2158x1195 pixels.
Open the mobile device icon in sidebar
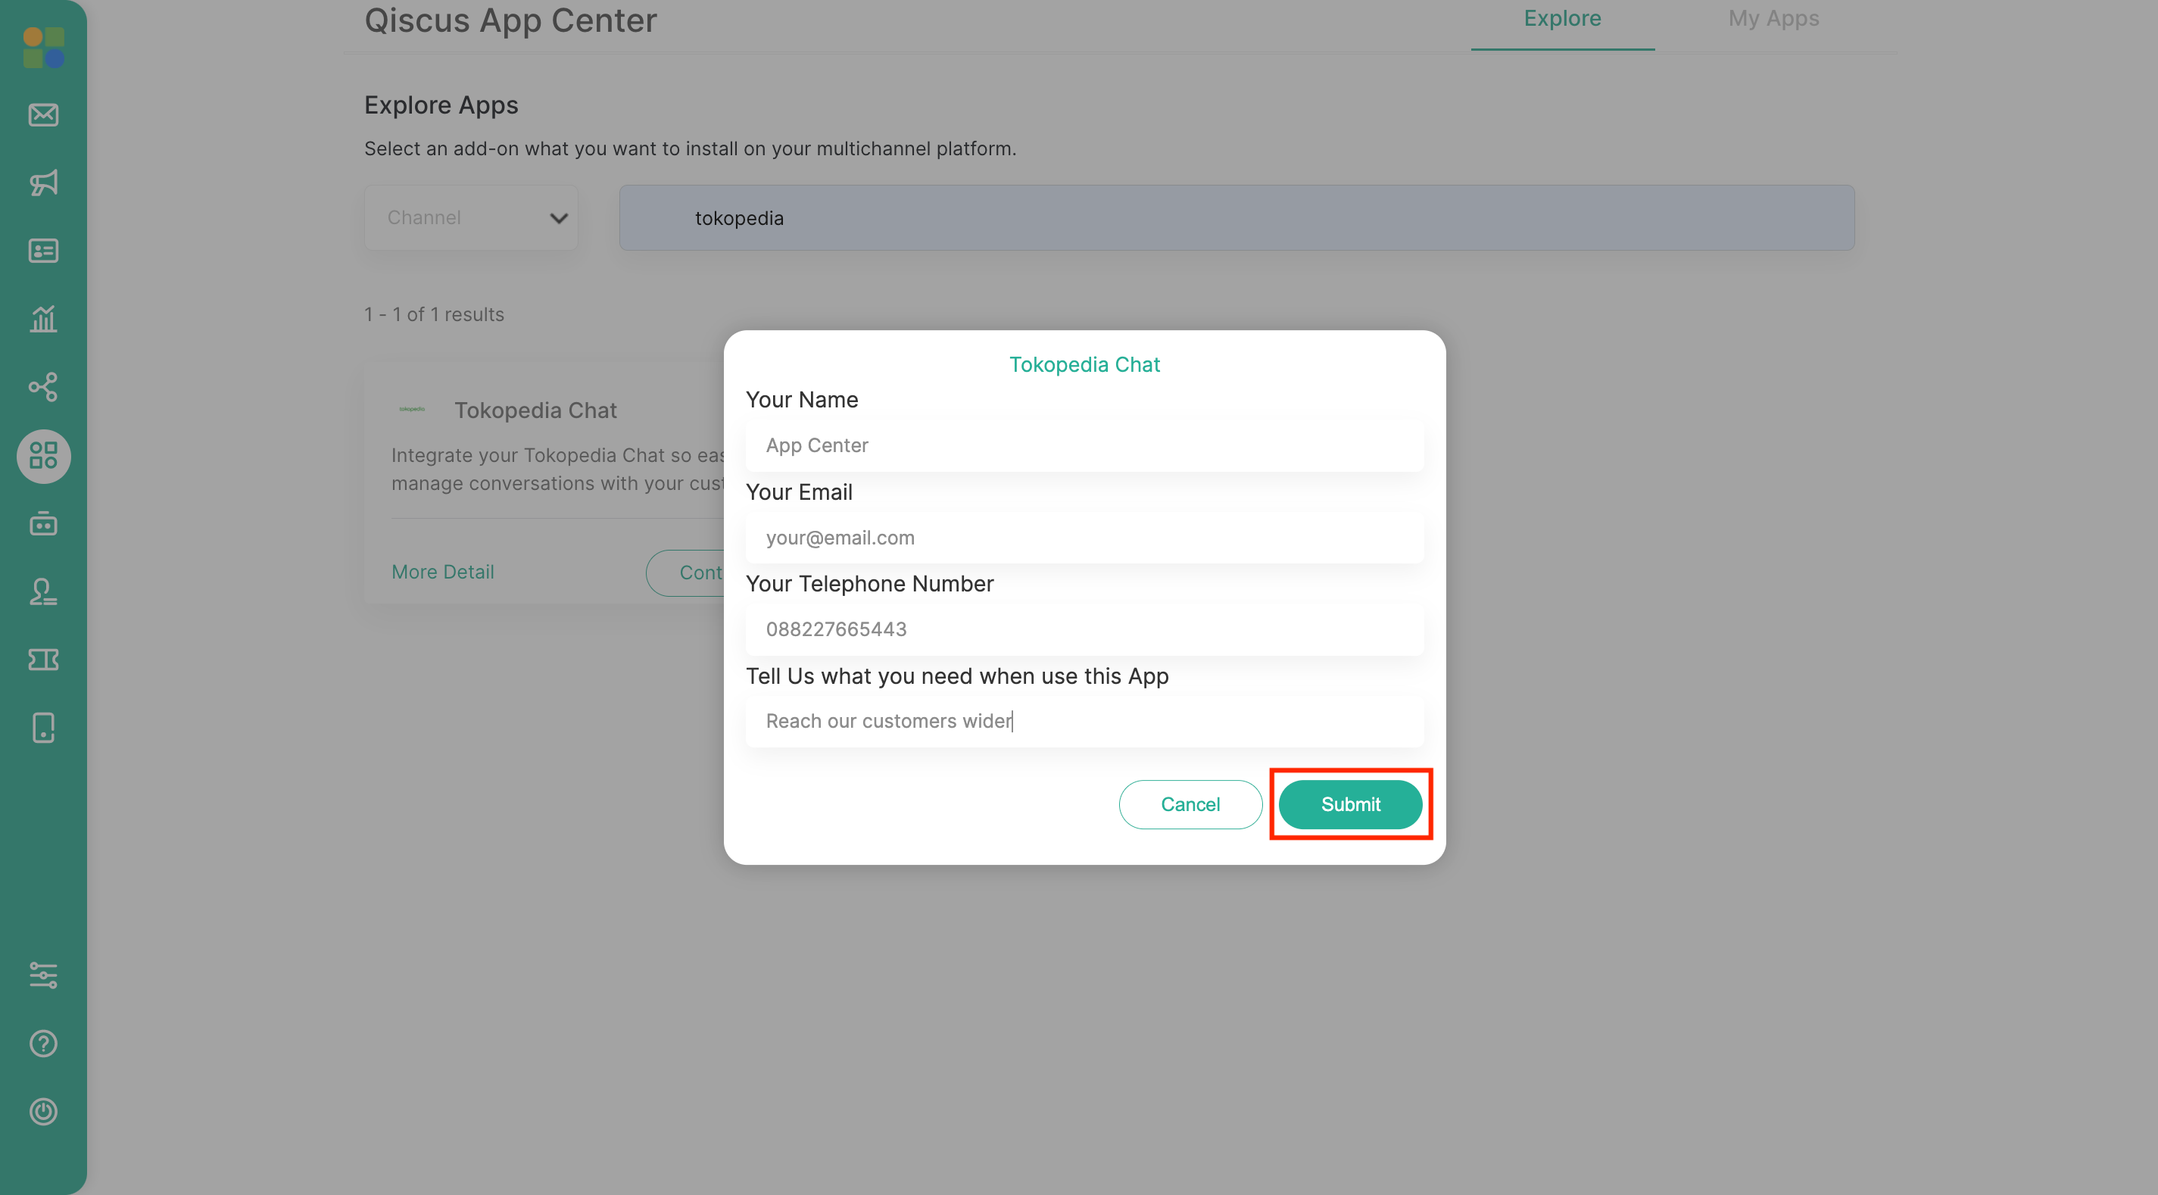pos(44,728)
